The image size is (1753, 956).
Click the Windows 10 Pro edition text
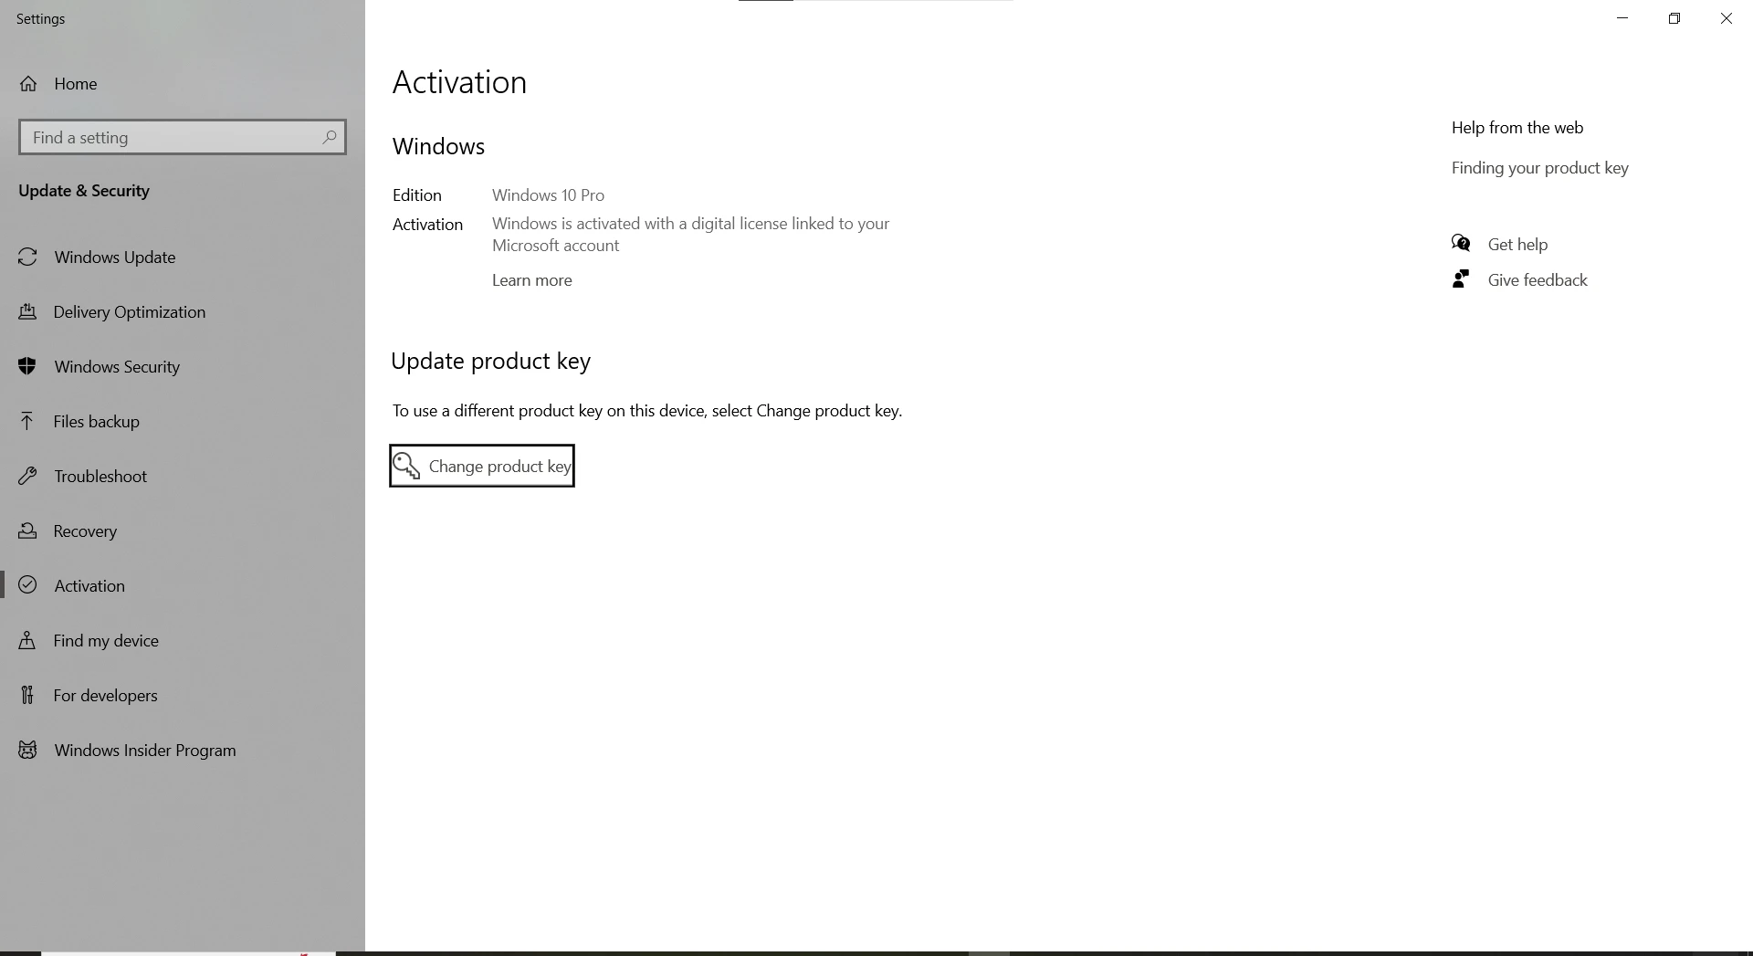[548, 195]
